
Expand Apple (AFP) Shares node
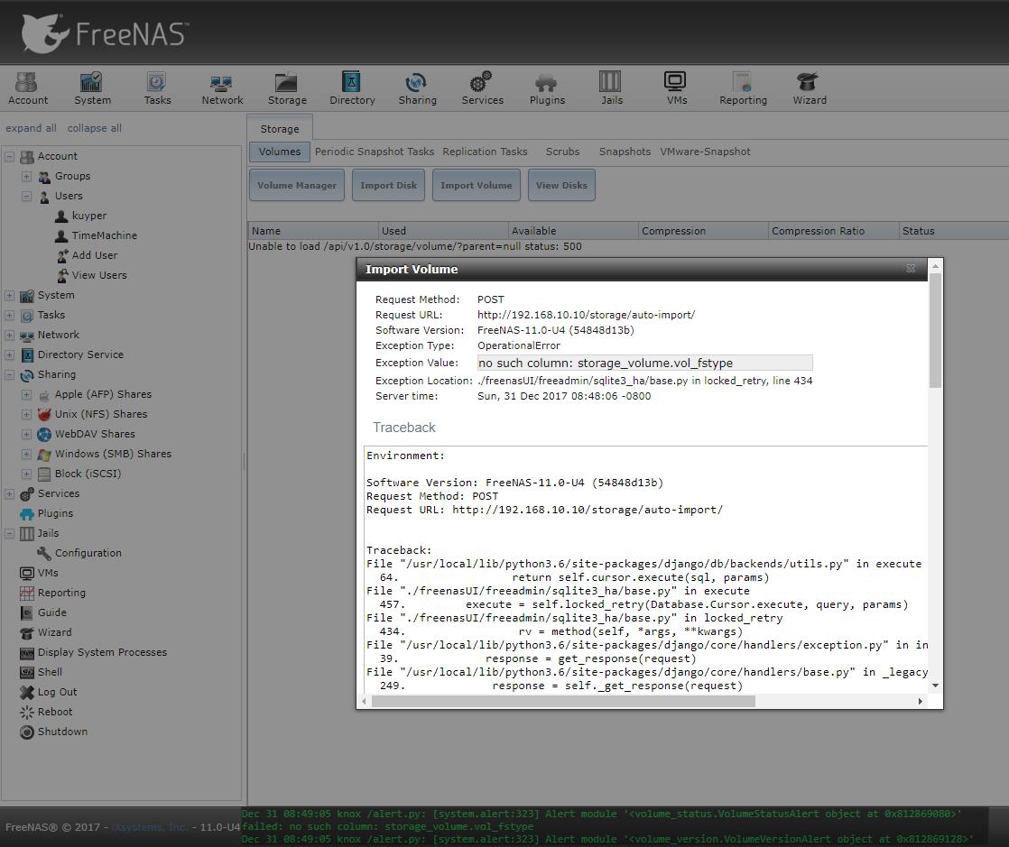click(26, 394)
